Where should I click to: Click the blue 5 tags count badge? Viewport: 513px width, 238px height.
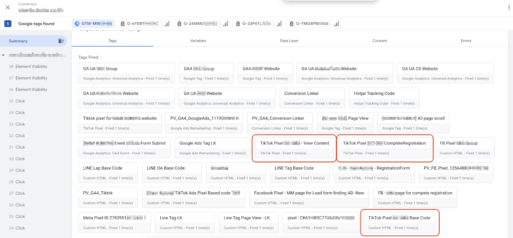tap(8, 24)
